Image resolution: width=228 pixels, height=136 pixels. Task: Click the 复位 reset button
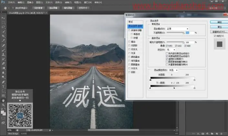(x=219, y=27)
